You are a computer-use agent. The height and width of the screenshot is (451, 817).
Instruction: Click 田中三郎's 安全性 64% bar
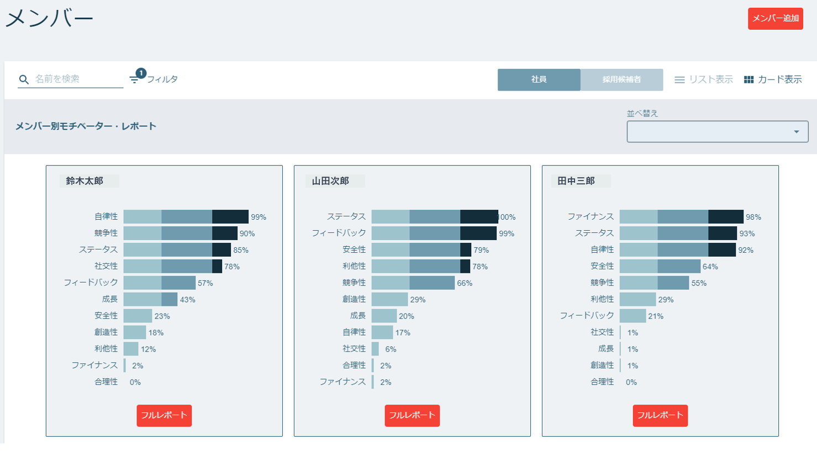click(660, 266)
